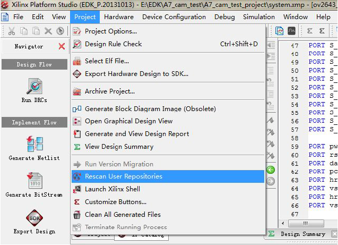Click the Run DRCs icon in Navigator
This screenshot has width=338, height=245.
click(x=34, y=87)
